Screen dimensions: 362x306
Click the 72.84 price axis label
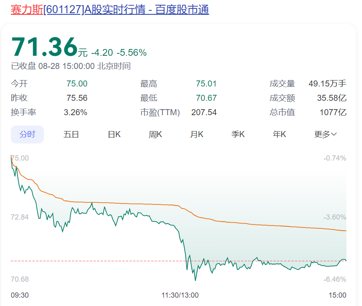(20, 217)
